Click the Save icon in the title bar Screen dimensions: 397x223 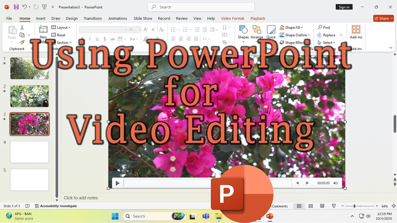(16, 7)
